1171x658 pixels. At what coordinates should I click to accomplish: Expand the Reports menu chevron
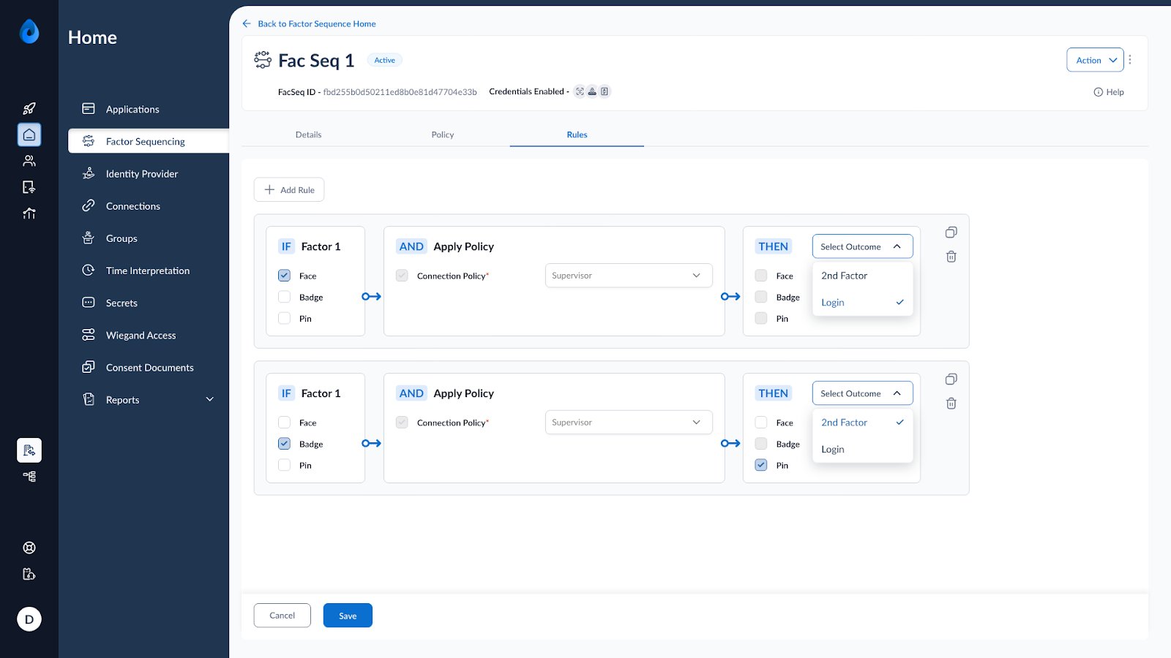tap(210, 400)
